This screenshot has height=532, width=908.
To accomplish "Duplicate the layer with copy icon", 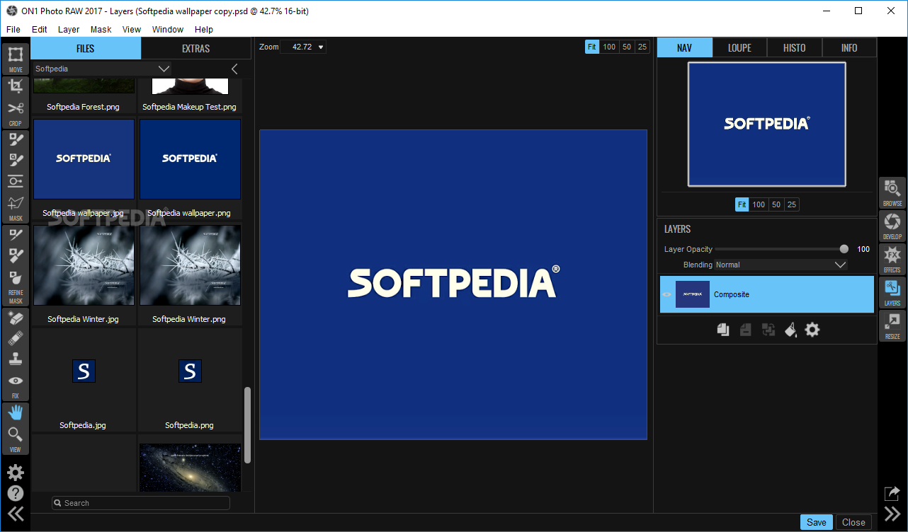I will click(723, 330).
